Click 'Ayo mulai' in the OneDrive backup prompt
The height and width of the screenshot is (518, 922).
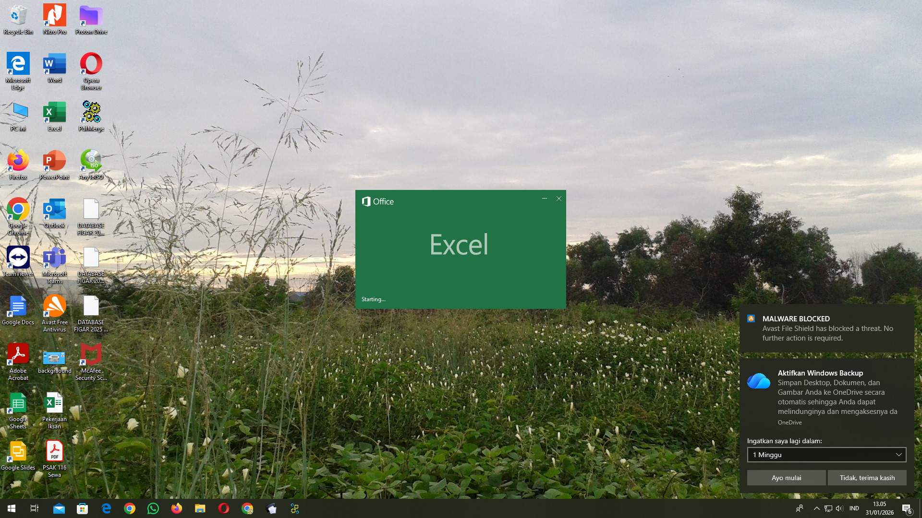[786, 478]
